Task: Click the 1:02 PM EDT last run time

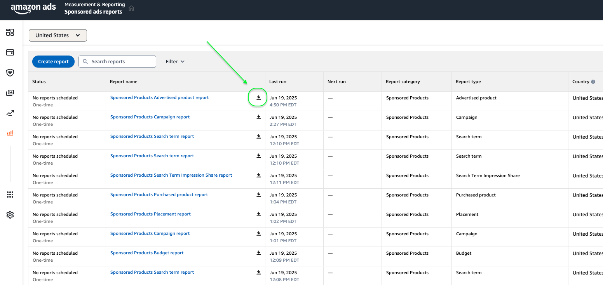Action: (x=283, y=221)
